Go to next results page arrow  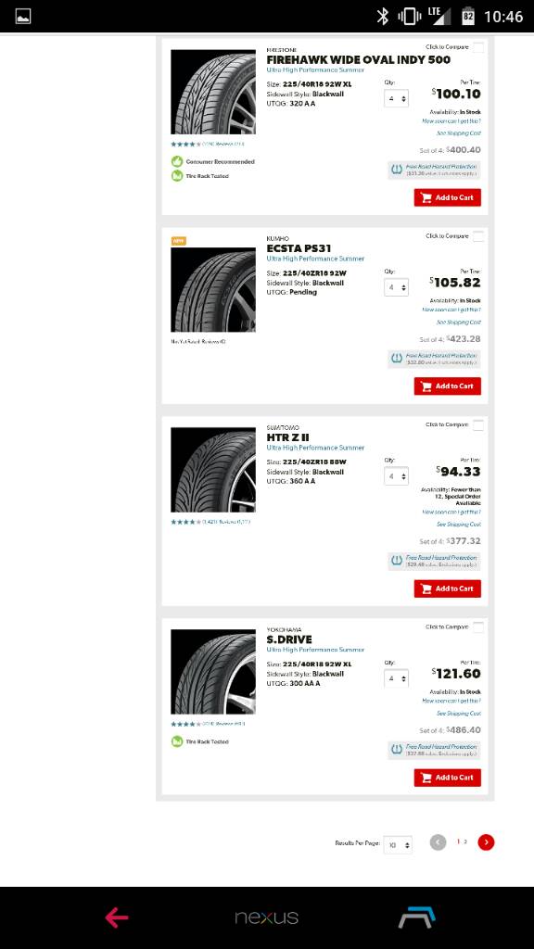click(486, 841)
